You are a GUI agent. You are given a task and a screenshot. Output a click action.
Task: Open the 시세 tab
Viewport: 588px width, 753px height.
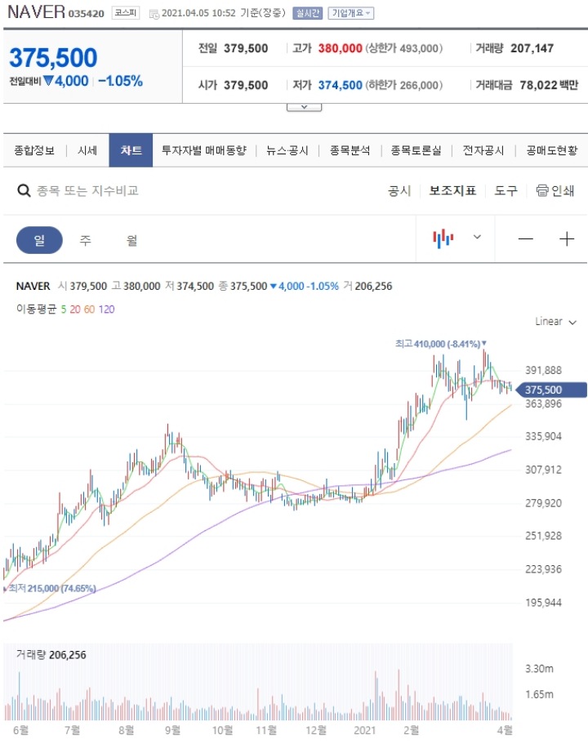(x=87, y=150)
